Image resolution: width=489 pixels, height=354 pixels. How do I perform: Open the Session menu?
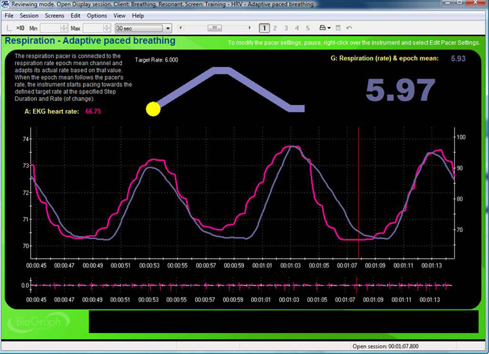click(x=29, y=15)
